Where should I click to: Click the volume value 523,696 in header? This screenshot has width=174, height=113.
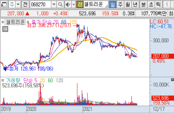click(x=87, y=13)
